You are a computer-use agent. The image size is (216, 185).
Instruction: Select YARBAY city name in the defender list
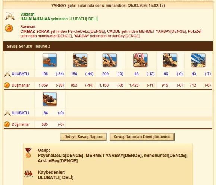(82, 36)
